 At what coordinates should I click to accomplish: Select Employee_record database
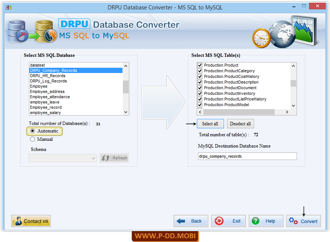76,107
